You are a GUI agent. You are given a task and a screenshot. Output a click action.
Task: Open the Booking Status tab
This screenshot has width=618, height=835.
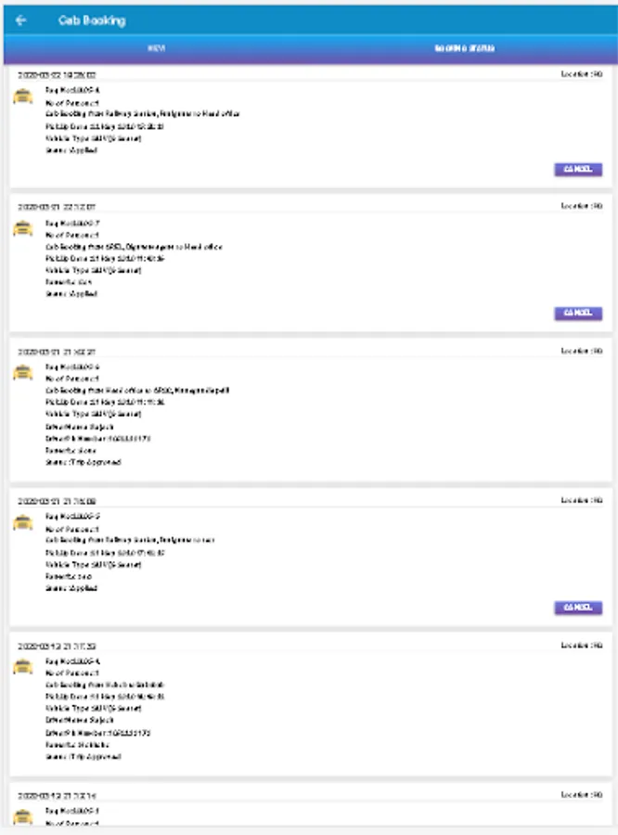click(x=464, y=48)
